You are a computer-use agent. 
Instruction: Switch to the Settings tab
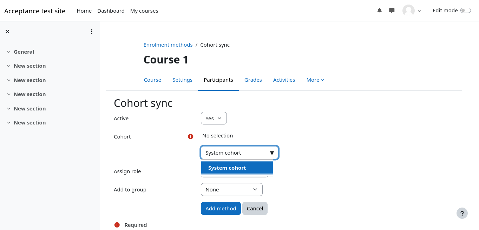(182, 80)
